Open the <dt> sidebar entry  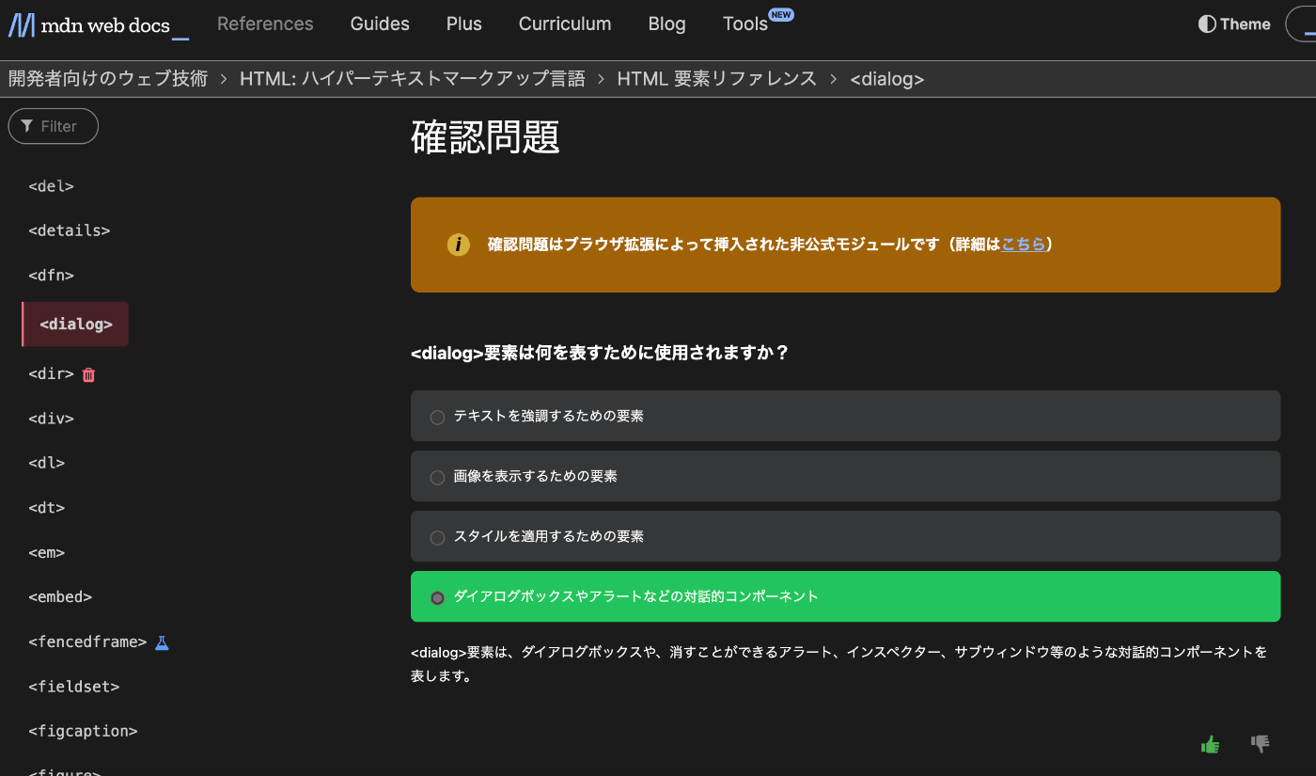tap(47, 508)
